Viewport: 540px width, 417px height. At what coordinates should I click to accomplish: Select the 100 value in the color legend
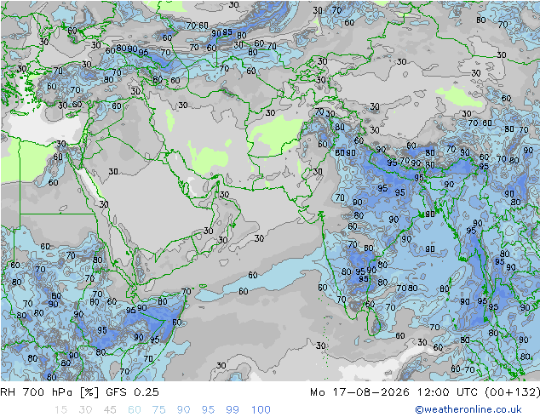pyautogui.click(x=261, y=410)
